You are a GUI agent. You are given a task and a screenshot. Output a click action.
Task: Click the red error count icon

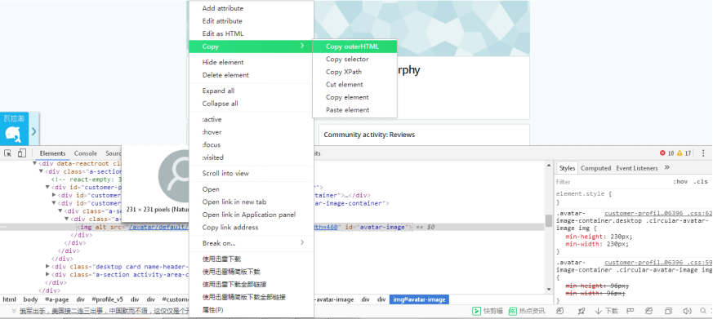(x=662, y=153)
